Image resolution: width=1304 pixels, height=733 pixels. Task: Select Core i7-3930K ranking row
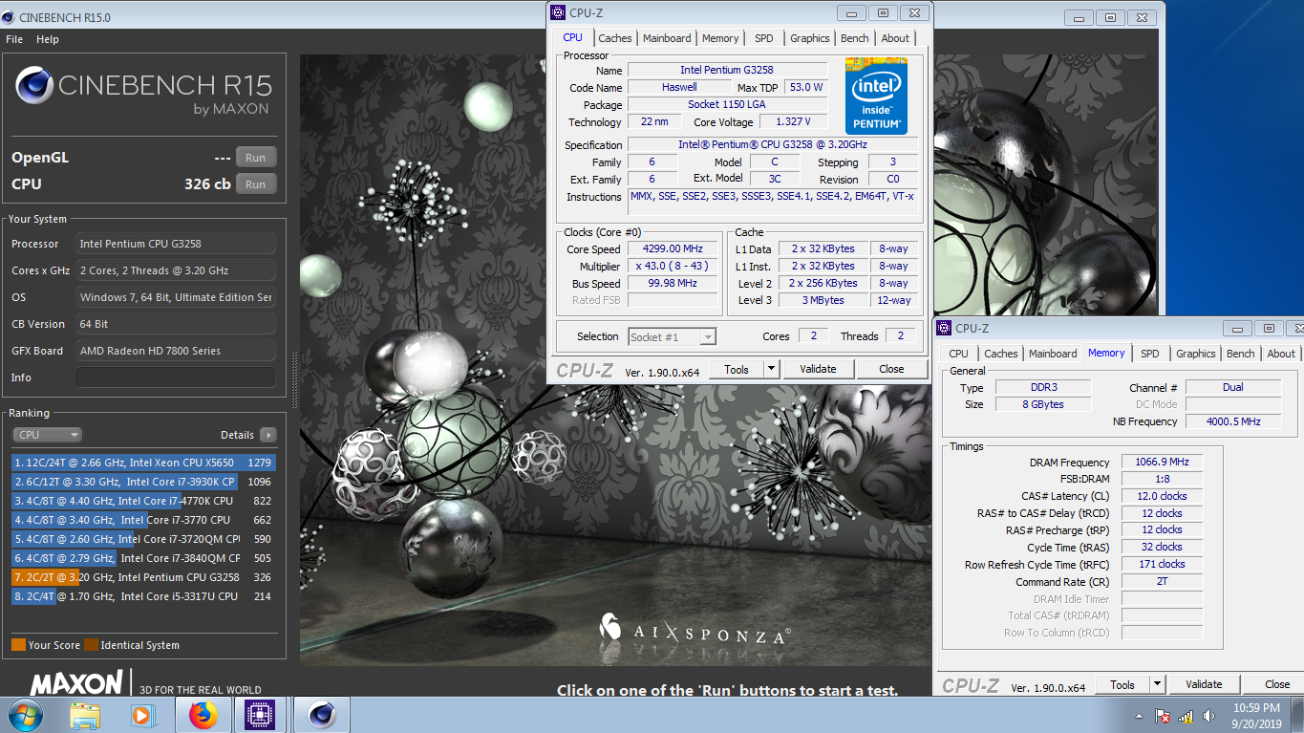144,482
